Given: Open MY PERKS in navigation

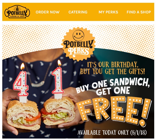Looking at the screenshot, I should (x=108, y=12).
